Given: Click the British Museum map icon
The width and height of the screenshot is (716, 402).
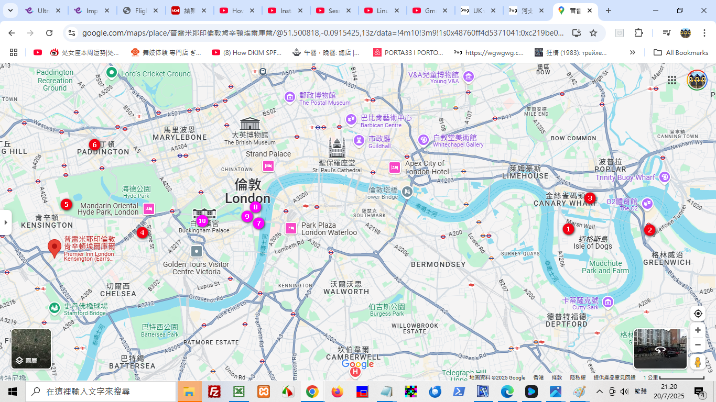Looking at the screenshot, I should tap(249, 124).
